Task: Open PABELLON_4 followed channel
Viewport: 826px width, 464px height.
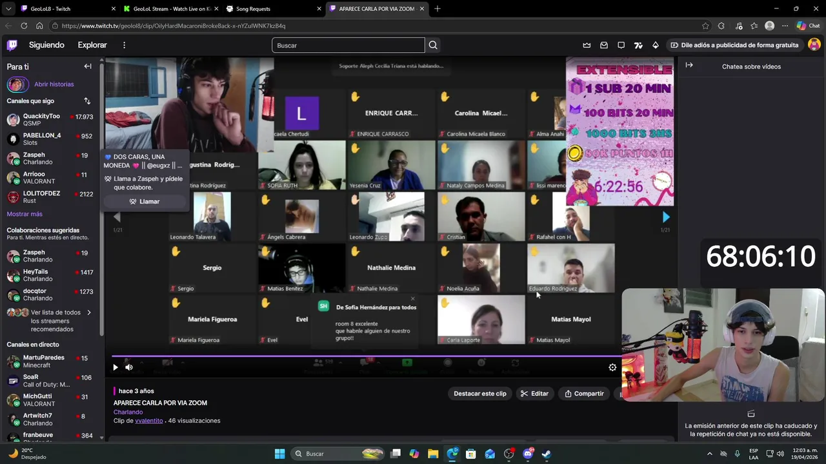Action: [50, 139]
